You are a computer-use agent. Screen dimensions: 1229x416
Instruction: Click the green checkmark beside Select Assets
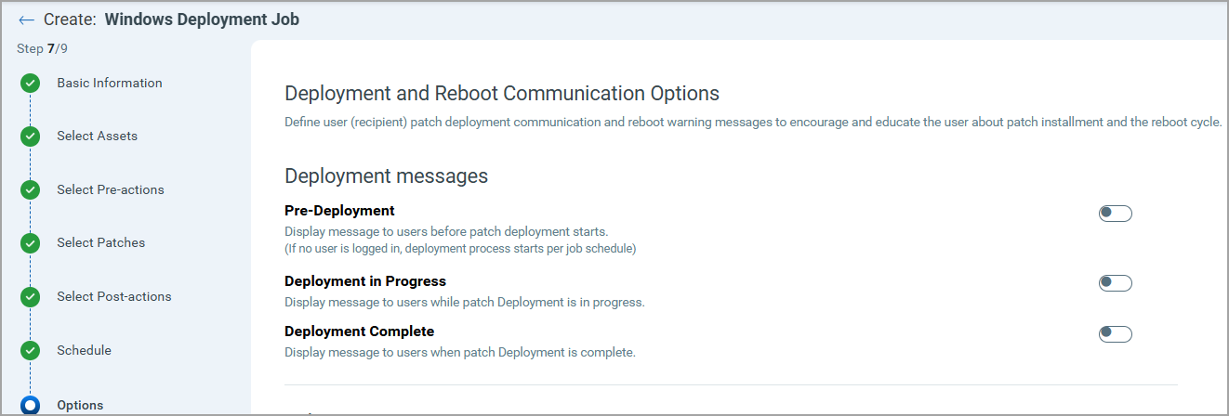click(31, 136)
